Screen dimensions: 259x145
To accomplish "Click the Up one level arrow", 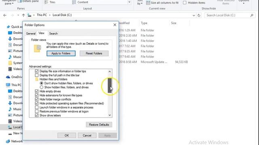I will pos(23,15).
